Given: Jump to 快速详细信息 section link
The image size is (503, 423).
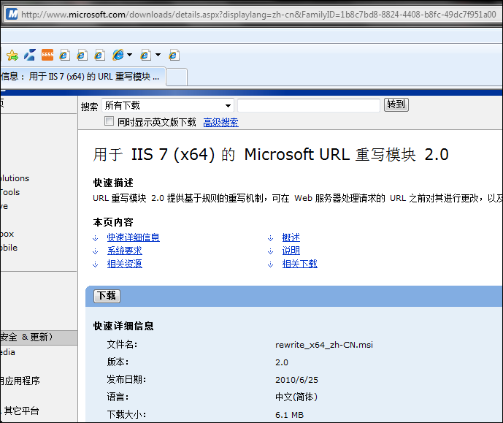Looking at the screenshot, I should pyautogui.click(x=133, y=237).
